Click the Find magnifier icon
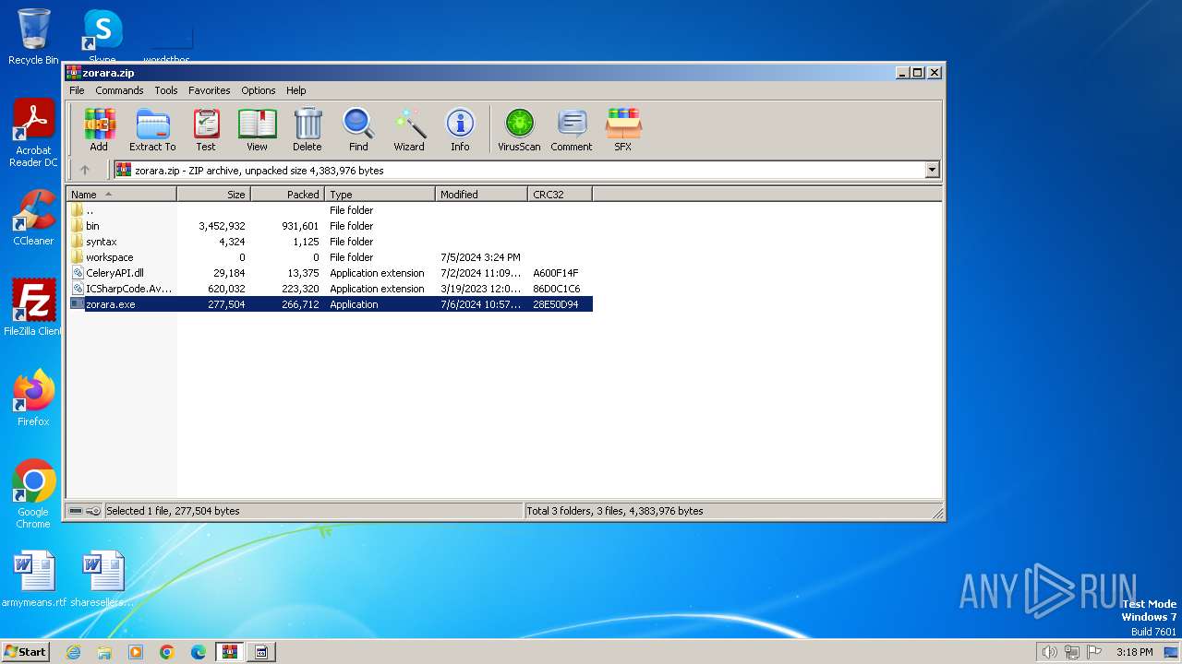 pyautogui.click(x=358, y=129)
